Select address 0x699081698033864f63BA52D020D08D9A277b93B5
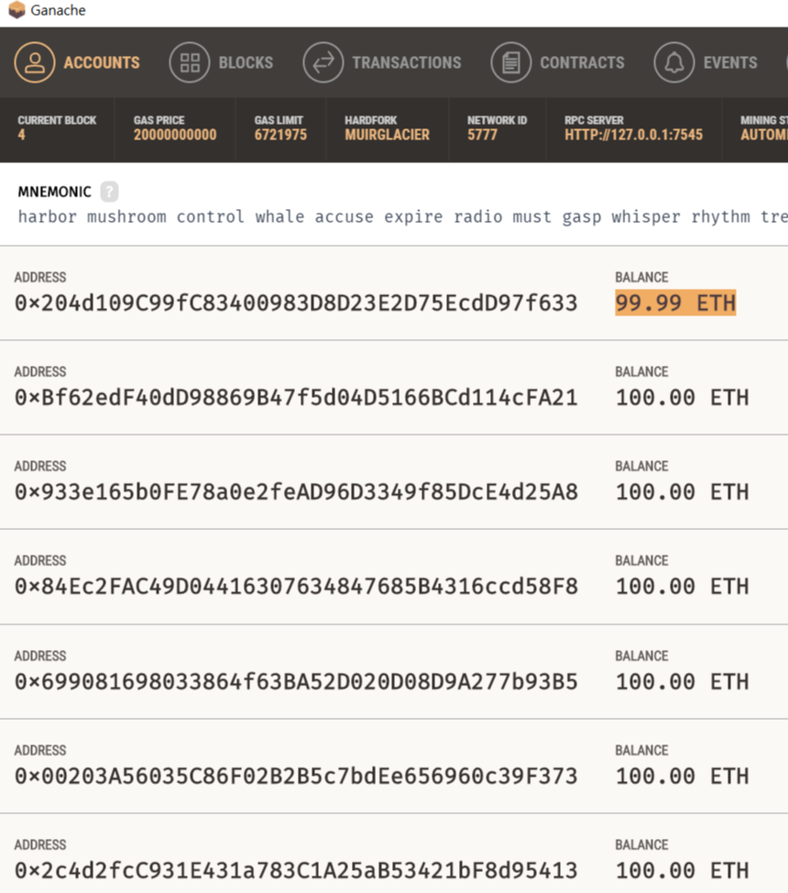Image resolution: width=788 pixels, height=893 pixels. (296, 682)
